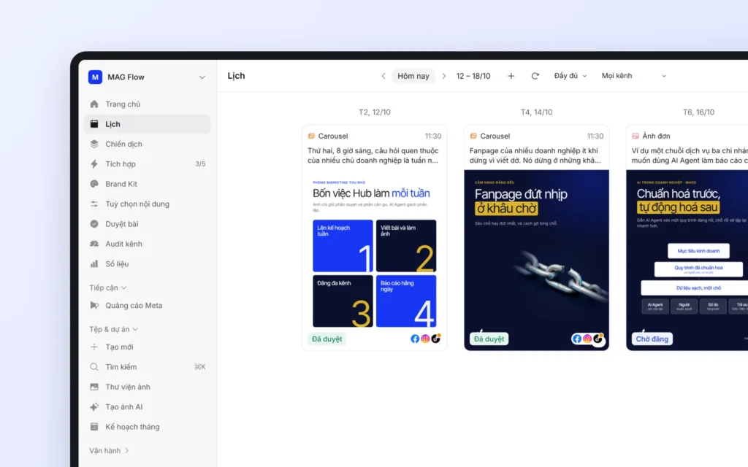Open the Chuẩn hoá trước post thumbnail
748x467 pixels.
coord(687,260)
